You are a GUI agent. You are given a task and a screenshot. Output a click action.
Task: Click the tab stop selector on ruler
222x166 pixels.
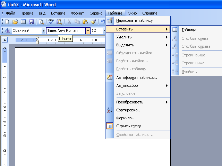(x=5, y=40)
